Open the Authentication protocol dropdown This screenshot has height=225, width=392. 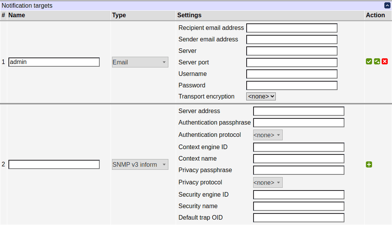tap(267, 135)
